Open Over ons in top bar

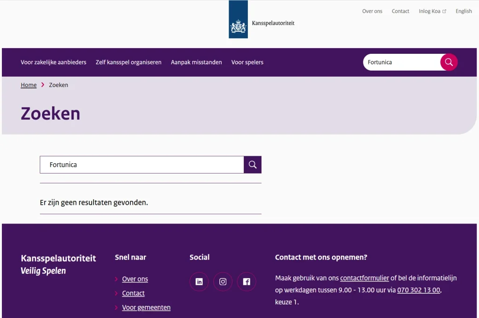pos(372,11)
